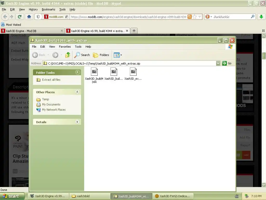Open Explorer Search pane

(82, 55)
